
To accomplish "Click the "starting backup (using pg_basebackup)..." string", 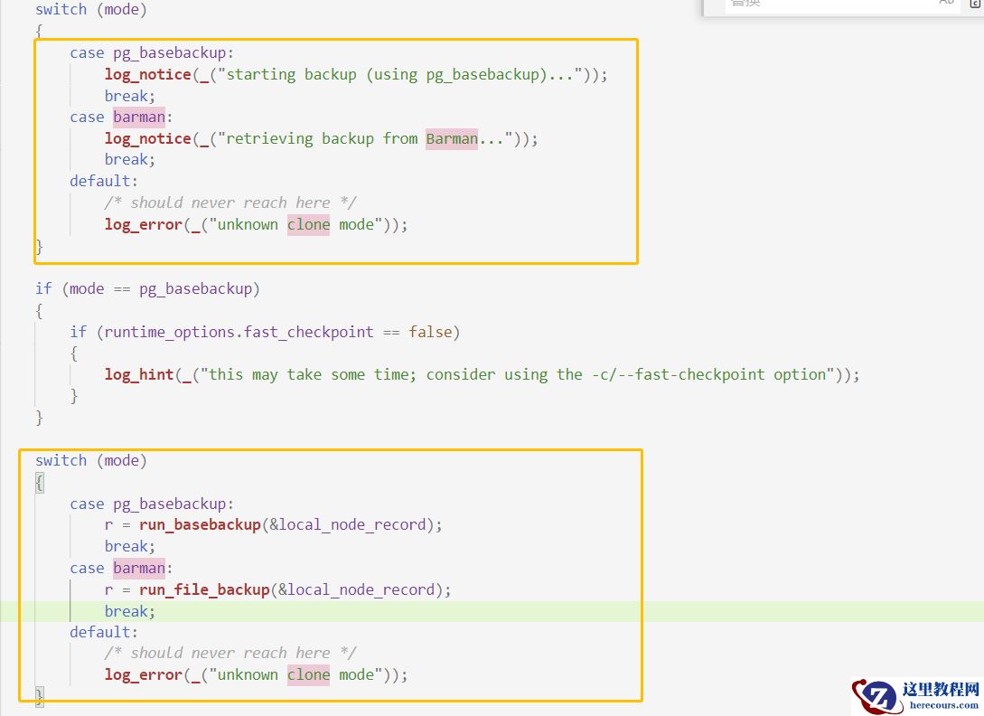I will click(x=399, y=75).
